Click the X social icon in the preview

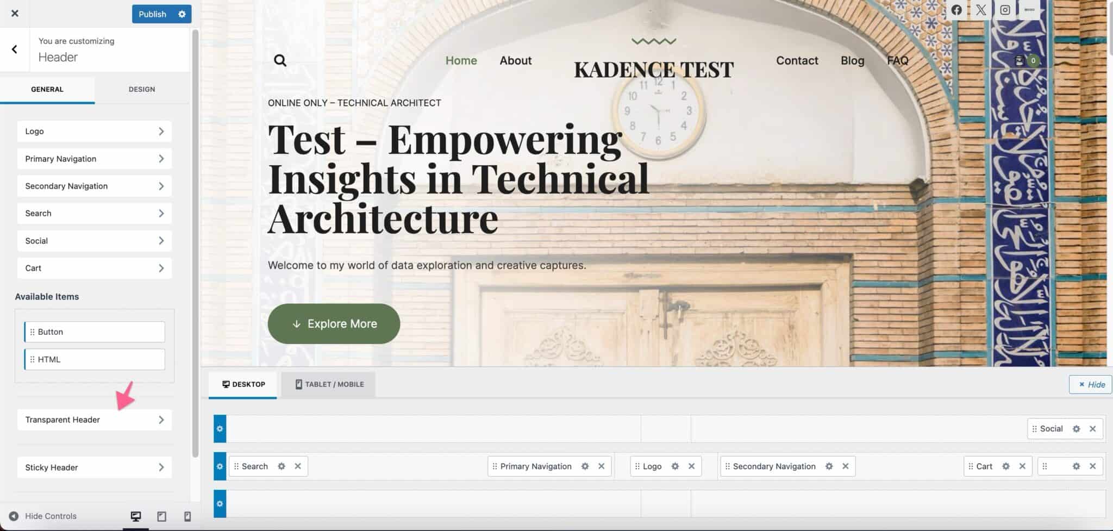point(981,9)
